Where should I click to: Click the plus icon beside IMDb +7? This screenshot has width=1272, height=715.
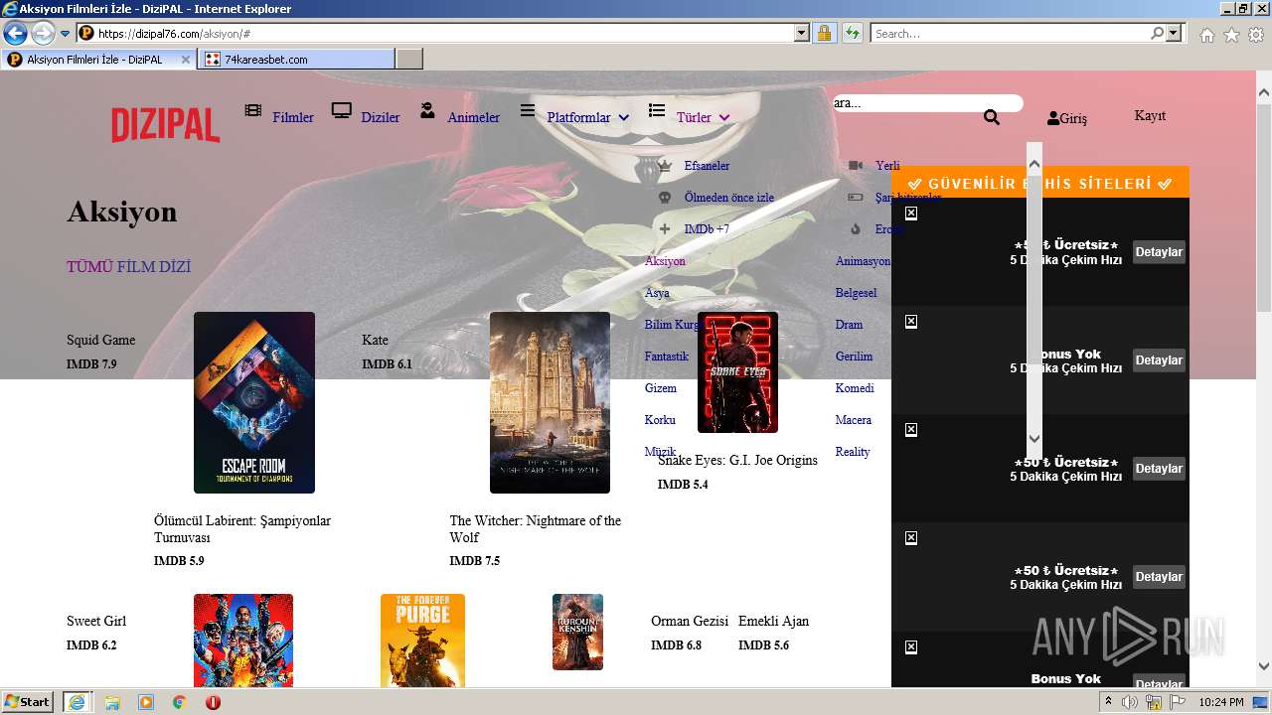point(665,229)
